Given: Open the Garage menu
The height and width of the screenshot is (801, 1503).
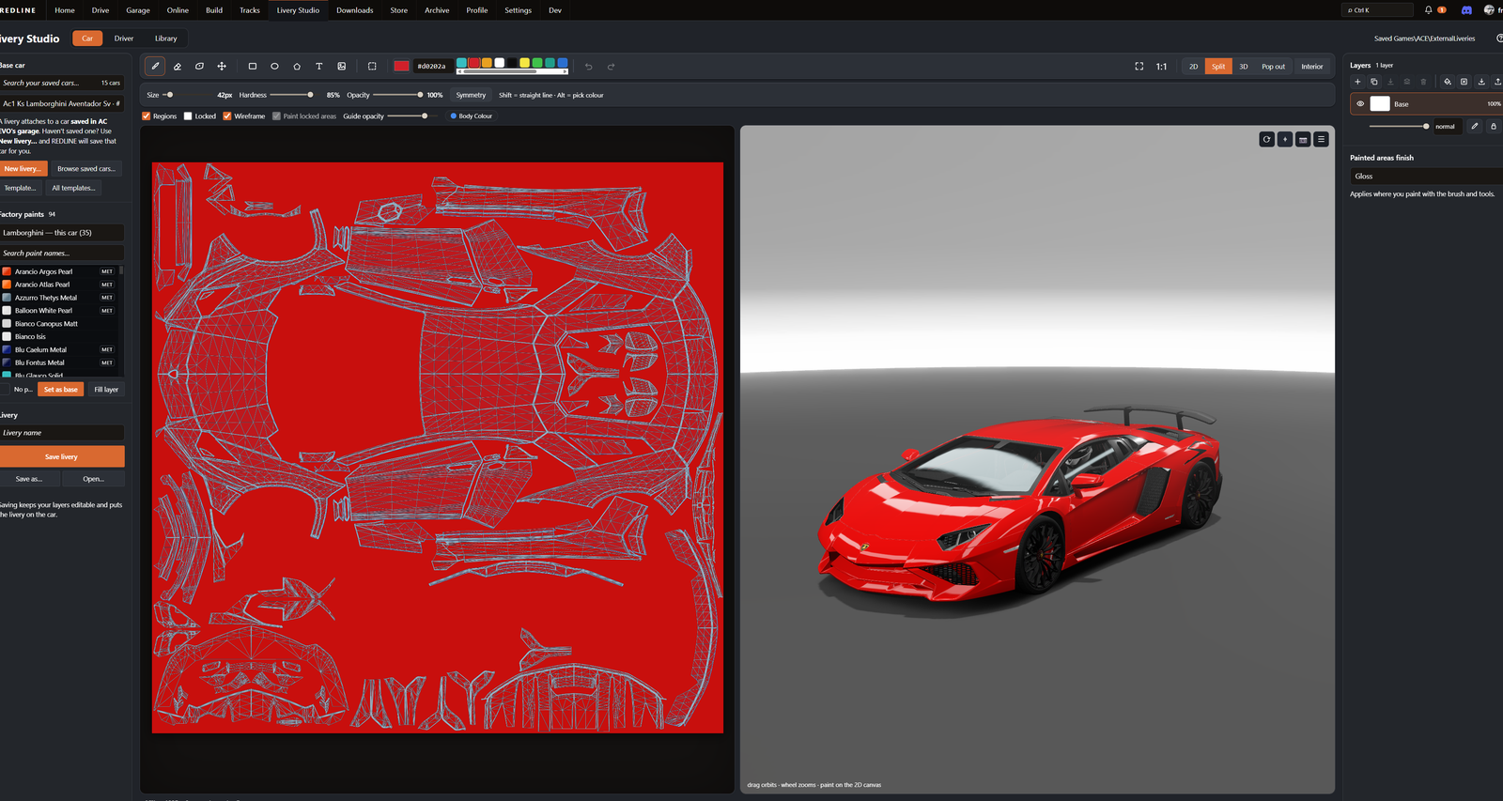Looking at the screenshot, I should point(138,10).
